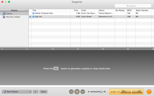
Task: Pause the currently playing track
Action: (77, 92)
